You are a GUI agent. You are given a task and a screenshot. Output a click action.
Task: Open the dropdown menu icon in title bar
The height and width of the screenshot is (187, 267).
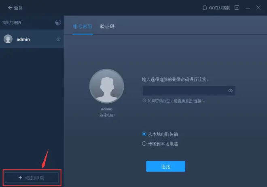[237, 8]
